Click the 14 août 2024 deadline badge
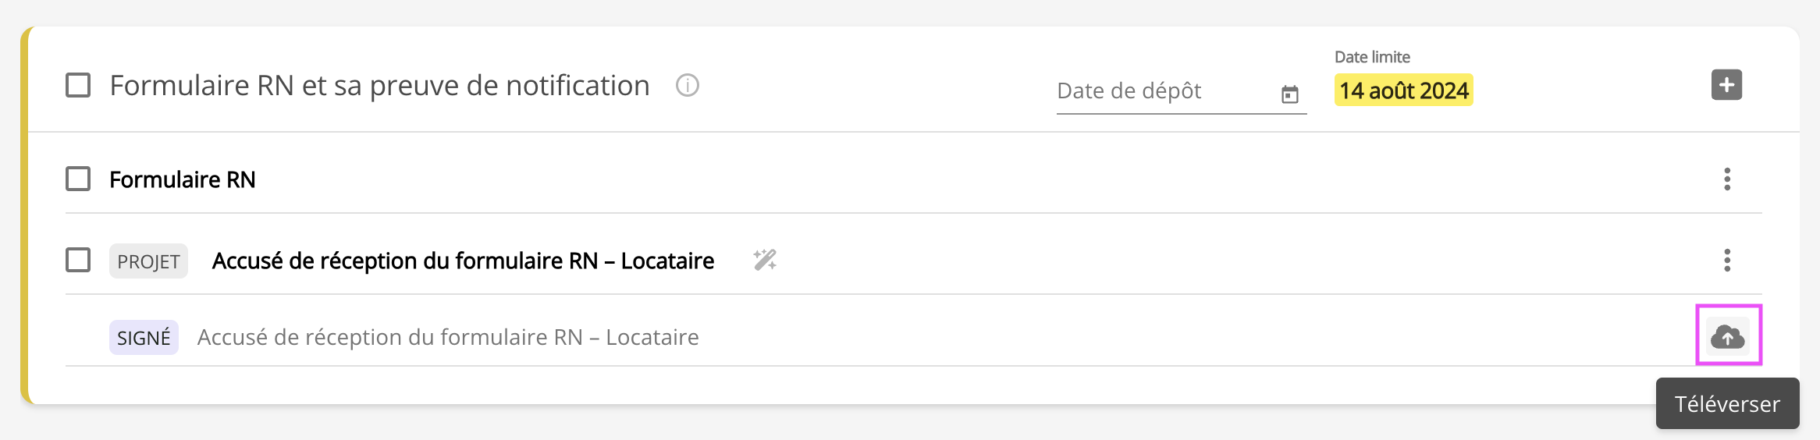 point(1403,90)
